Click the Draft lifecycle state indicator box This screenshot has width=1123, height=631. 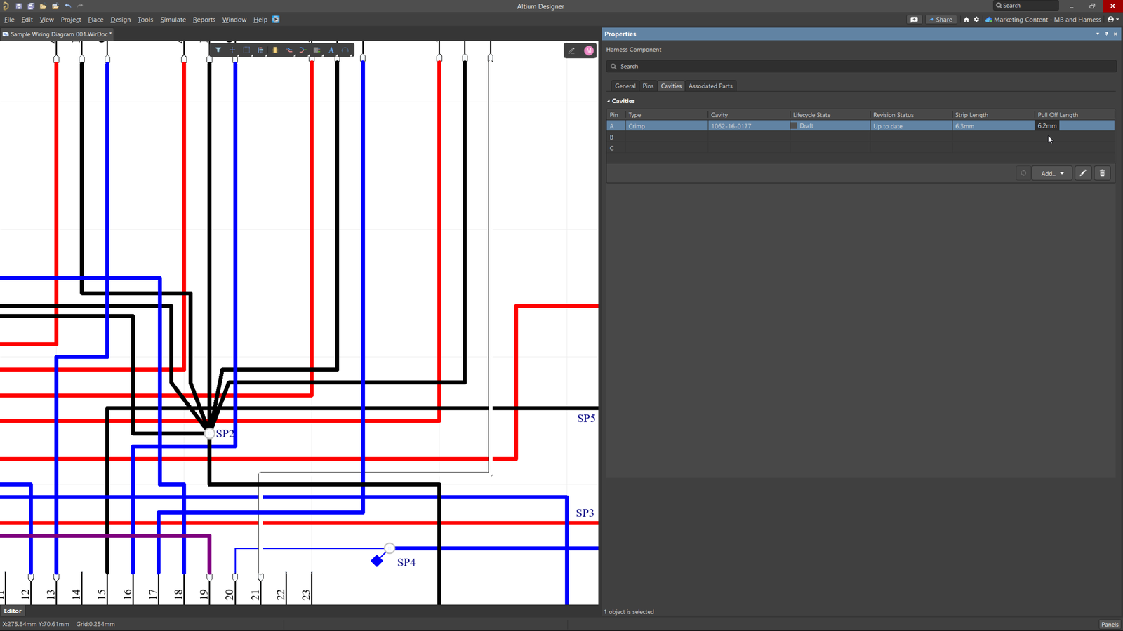(794, 126)
